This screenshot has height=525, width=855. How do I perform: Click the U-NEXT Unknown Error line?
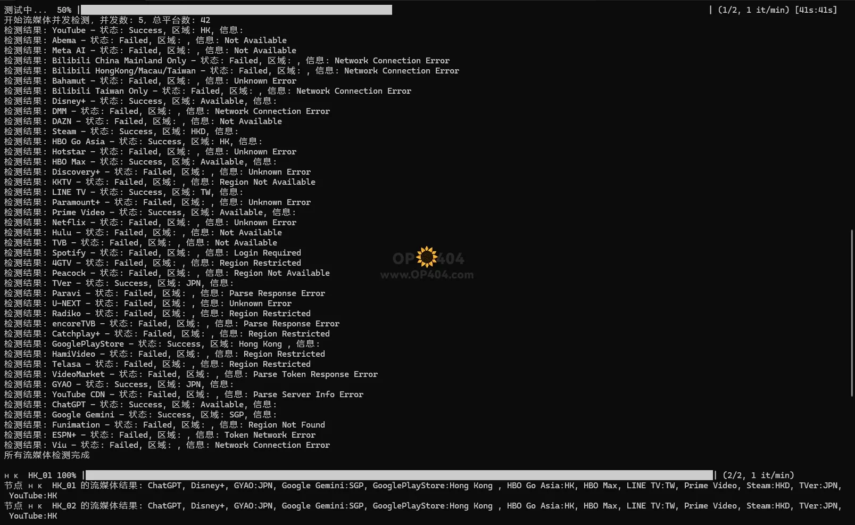tap(148, 303)
